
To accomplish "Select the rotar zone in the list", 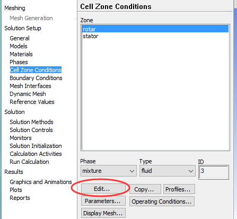I will [155, 29].
